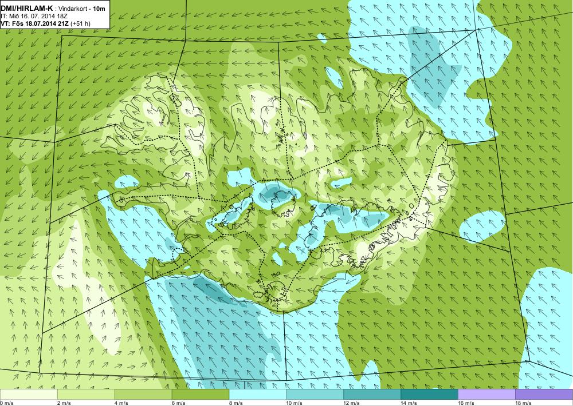Click the '10 m/s' legend label
The width and height of the screenshot is (573, 406).
click(295, 403)
